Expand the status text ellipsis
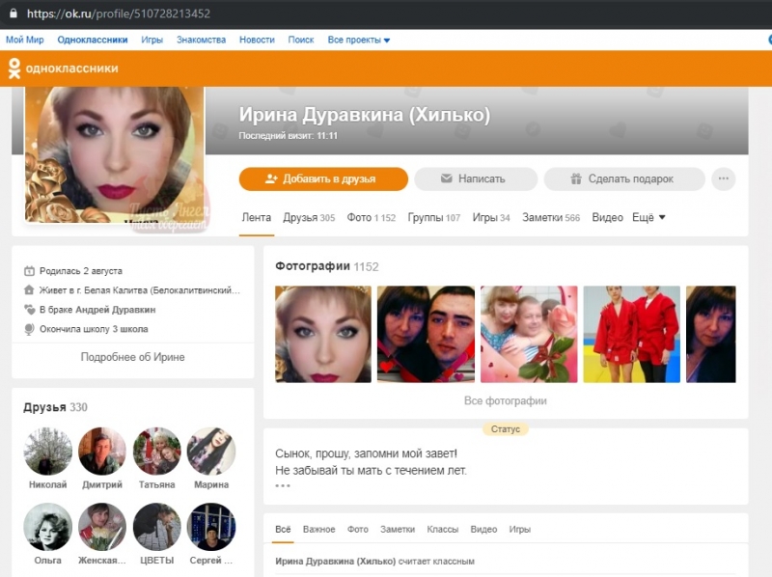The image size is (772, 577). tap(283, 485)
